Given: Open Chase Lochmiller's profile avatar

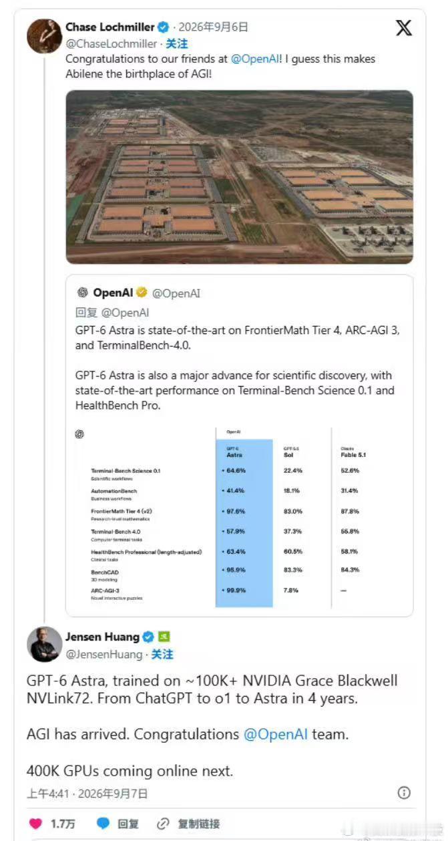Looking at the screenshot, I should click(45, 35).
